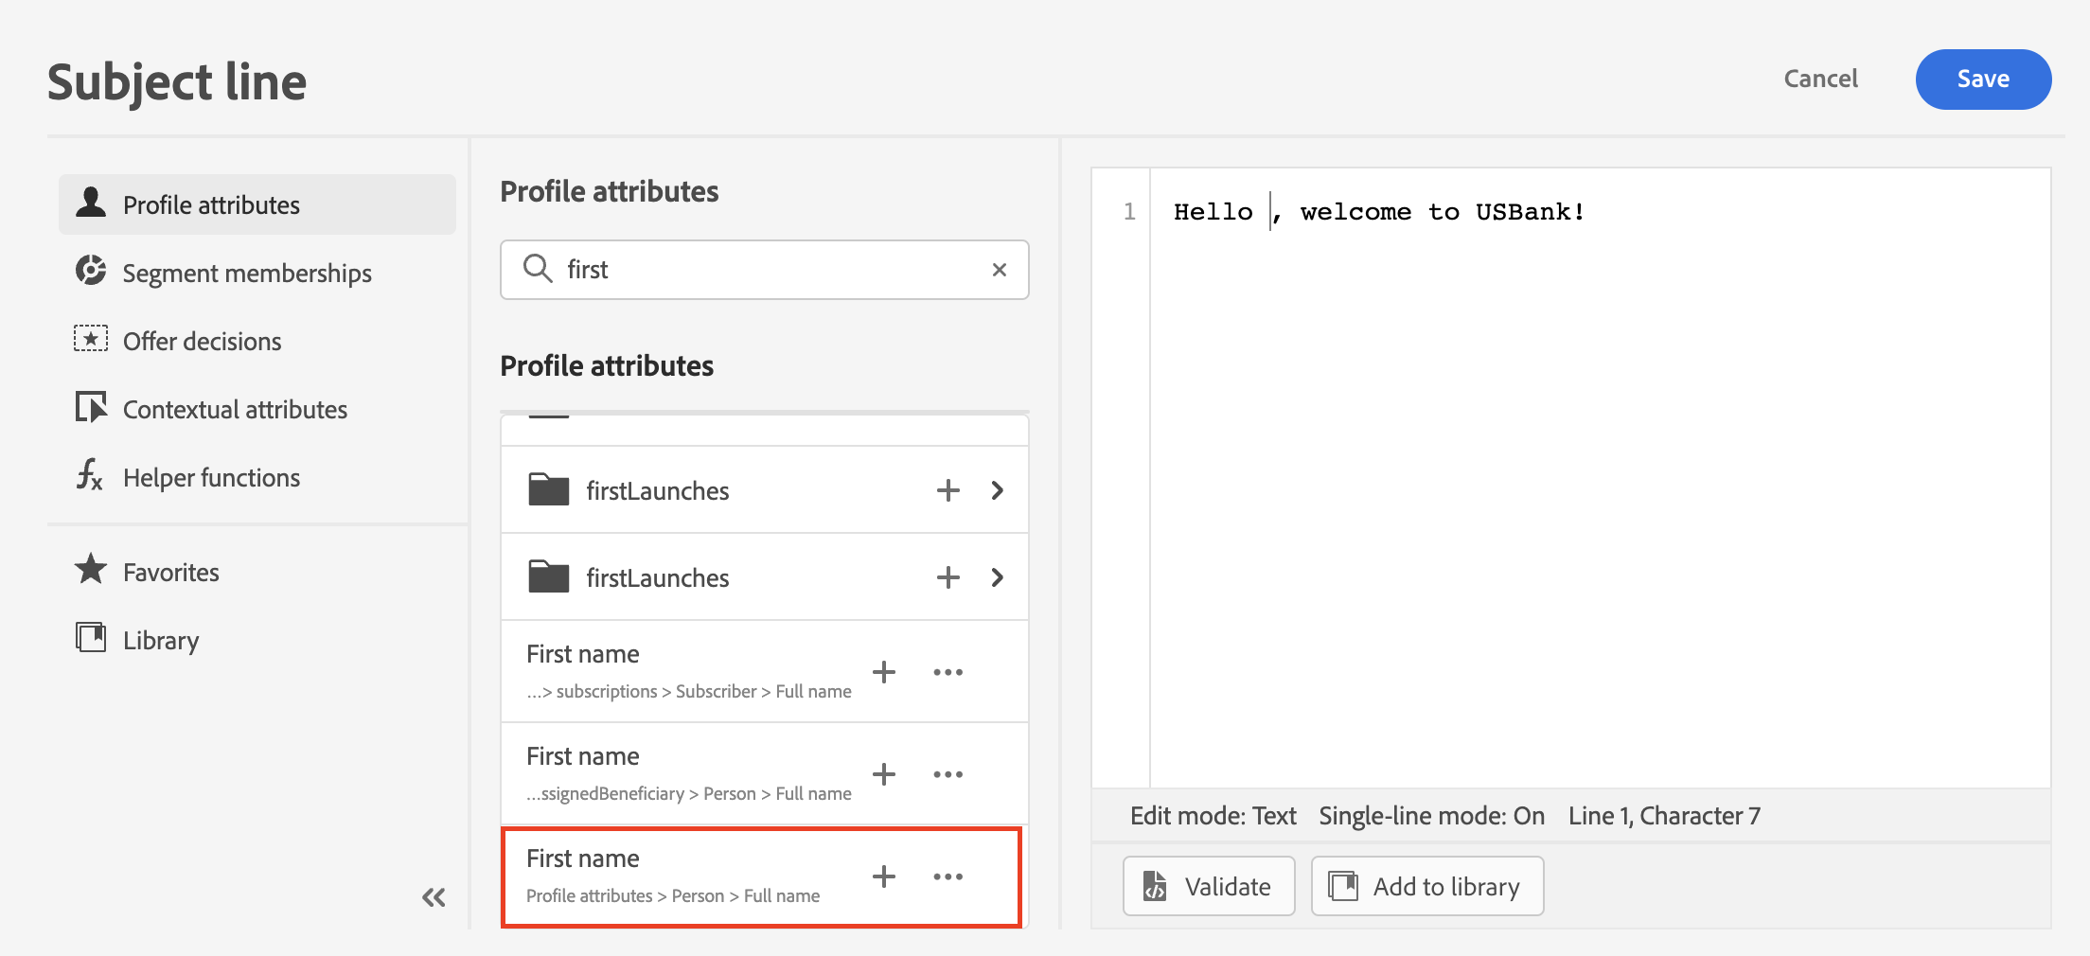Click the search magnifier icon
Screen dimensions: 2090x956
538,269
